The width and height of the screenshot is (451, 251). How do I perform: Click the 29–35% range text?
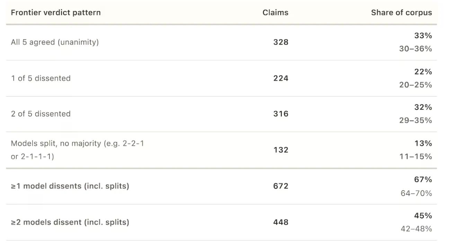pyautogui.click(x=416, y=121)
